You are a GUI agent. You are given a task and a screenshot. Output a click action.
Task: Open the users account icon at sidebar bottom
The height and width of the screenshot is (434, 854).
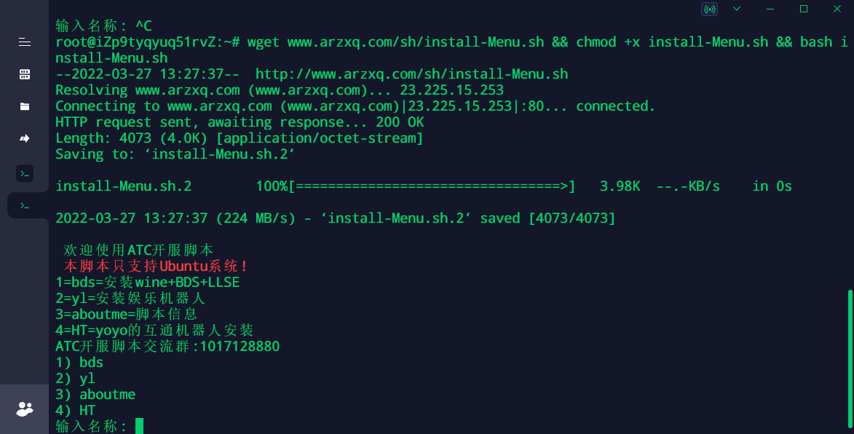point(25,409)
